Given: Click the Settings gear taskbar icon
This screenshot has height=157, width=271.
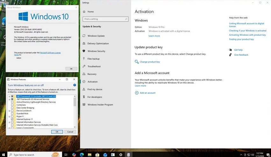Looking at the screenshot, I should tap(121, 155).
